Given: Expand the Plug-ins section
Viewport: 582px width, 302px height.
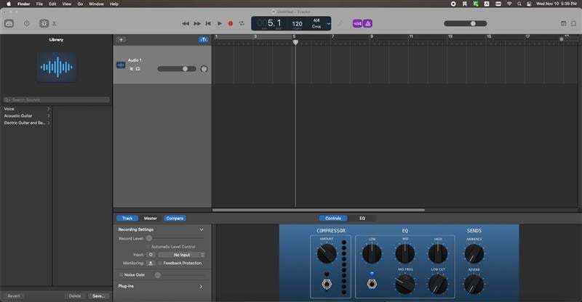Looking at the screenshot, I should [x=202, y=287].
